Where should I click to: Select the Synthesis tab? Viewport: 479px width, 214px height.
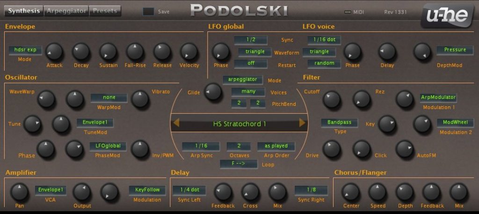(24, 11)
